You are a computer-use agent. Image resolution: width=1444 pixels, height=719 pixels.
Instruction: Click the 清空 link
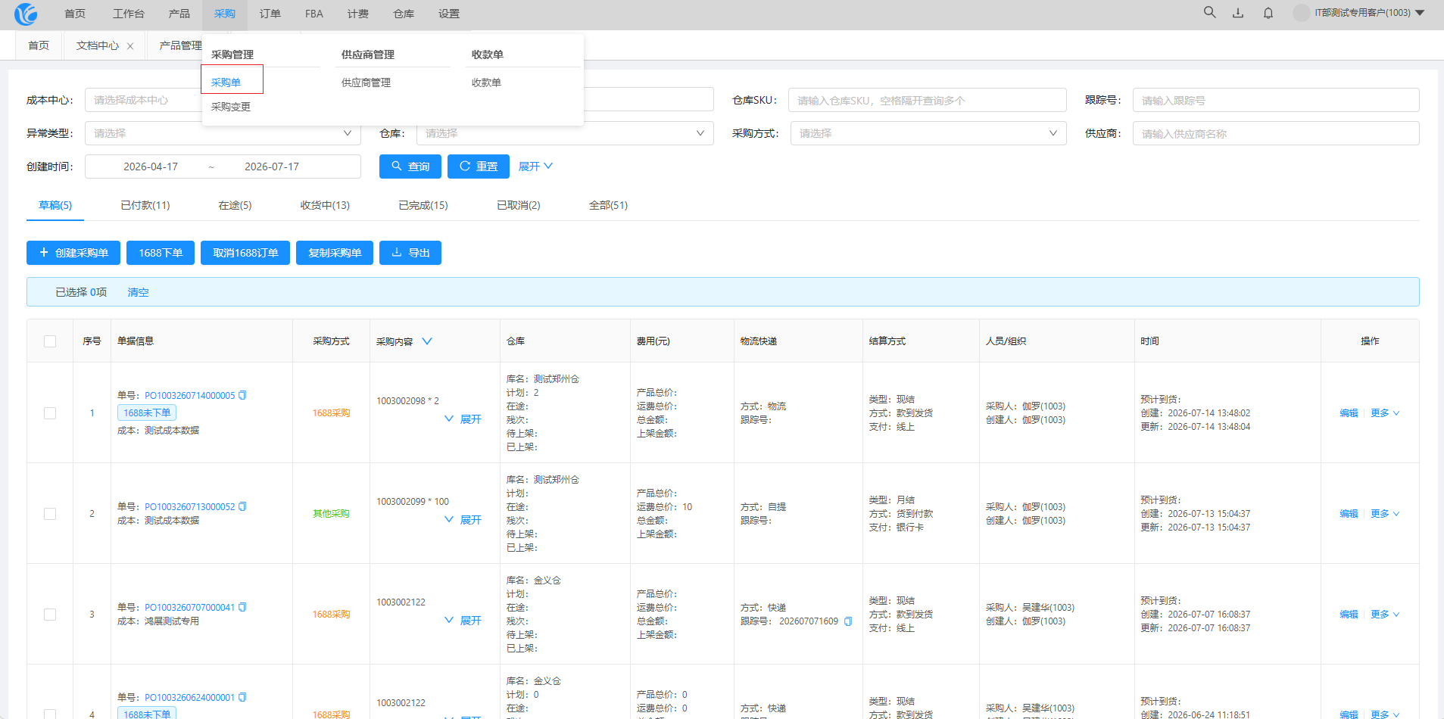138,292
